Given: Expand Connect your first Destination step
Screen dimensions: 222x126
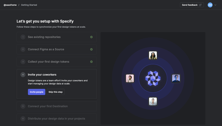Looking at the screenshot, I should (57, 106).
